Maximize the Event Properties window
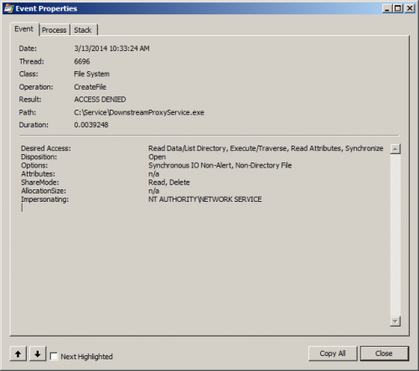Screen dimensions: 419x371 pos(398,8)
